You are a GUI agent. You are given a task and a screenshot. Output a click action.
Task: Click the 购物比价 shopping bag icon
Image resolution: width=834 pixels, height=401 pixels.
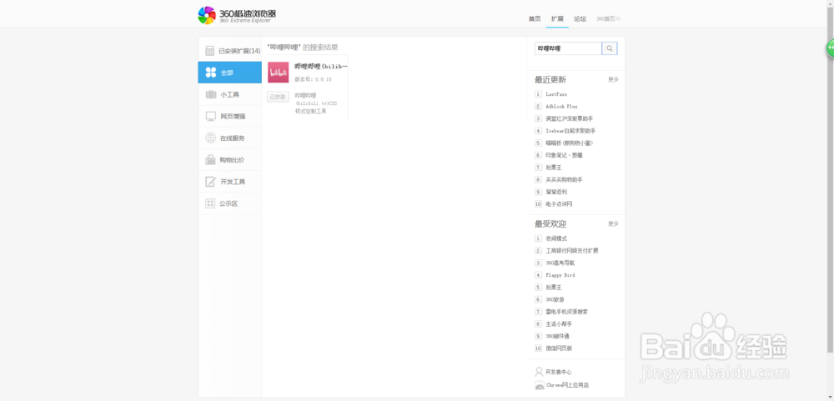(x=211, y=159)
